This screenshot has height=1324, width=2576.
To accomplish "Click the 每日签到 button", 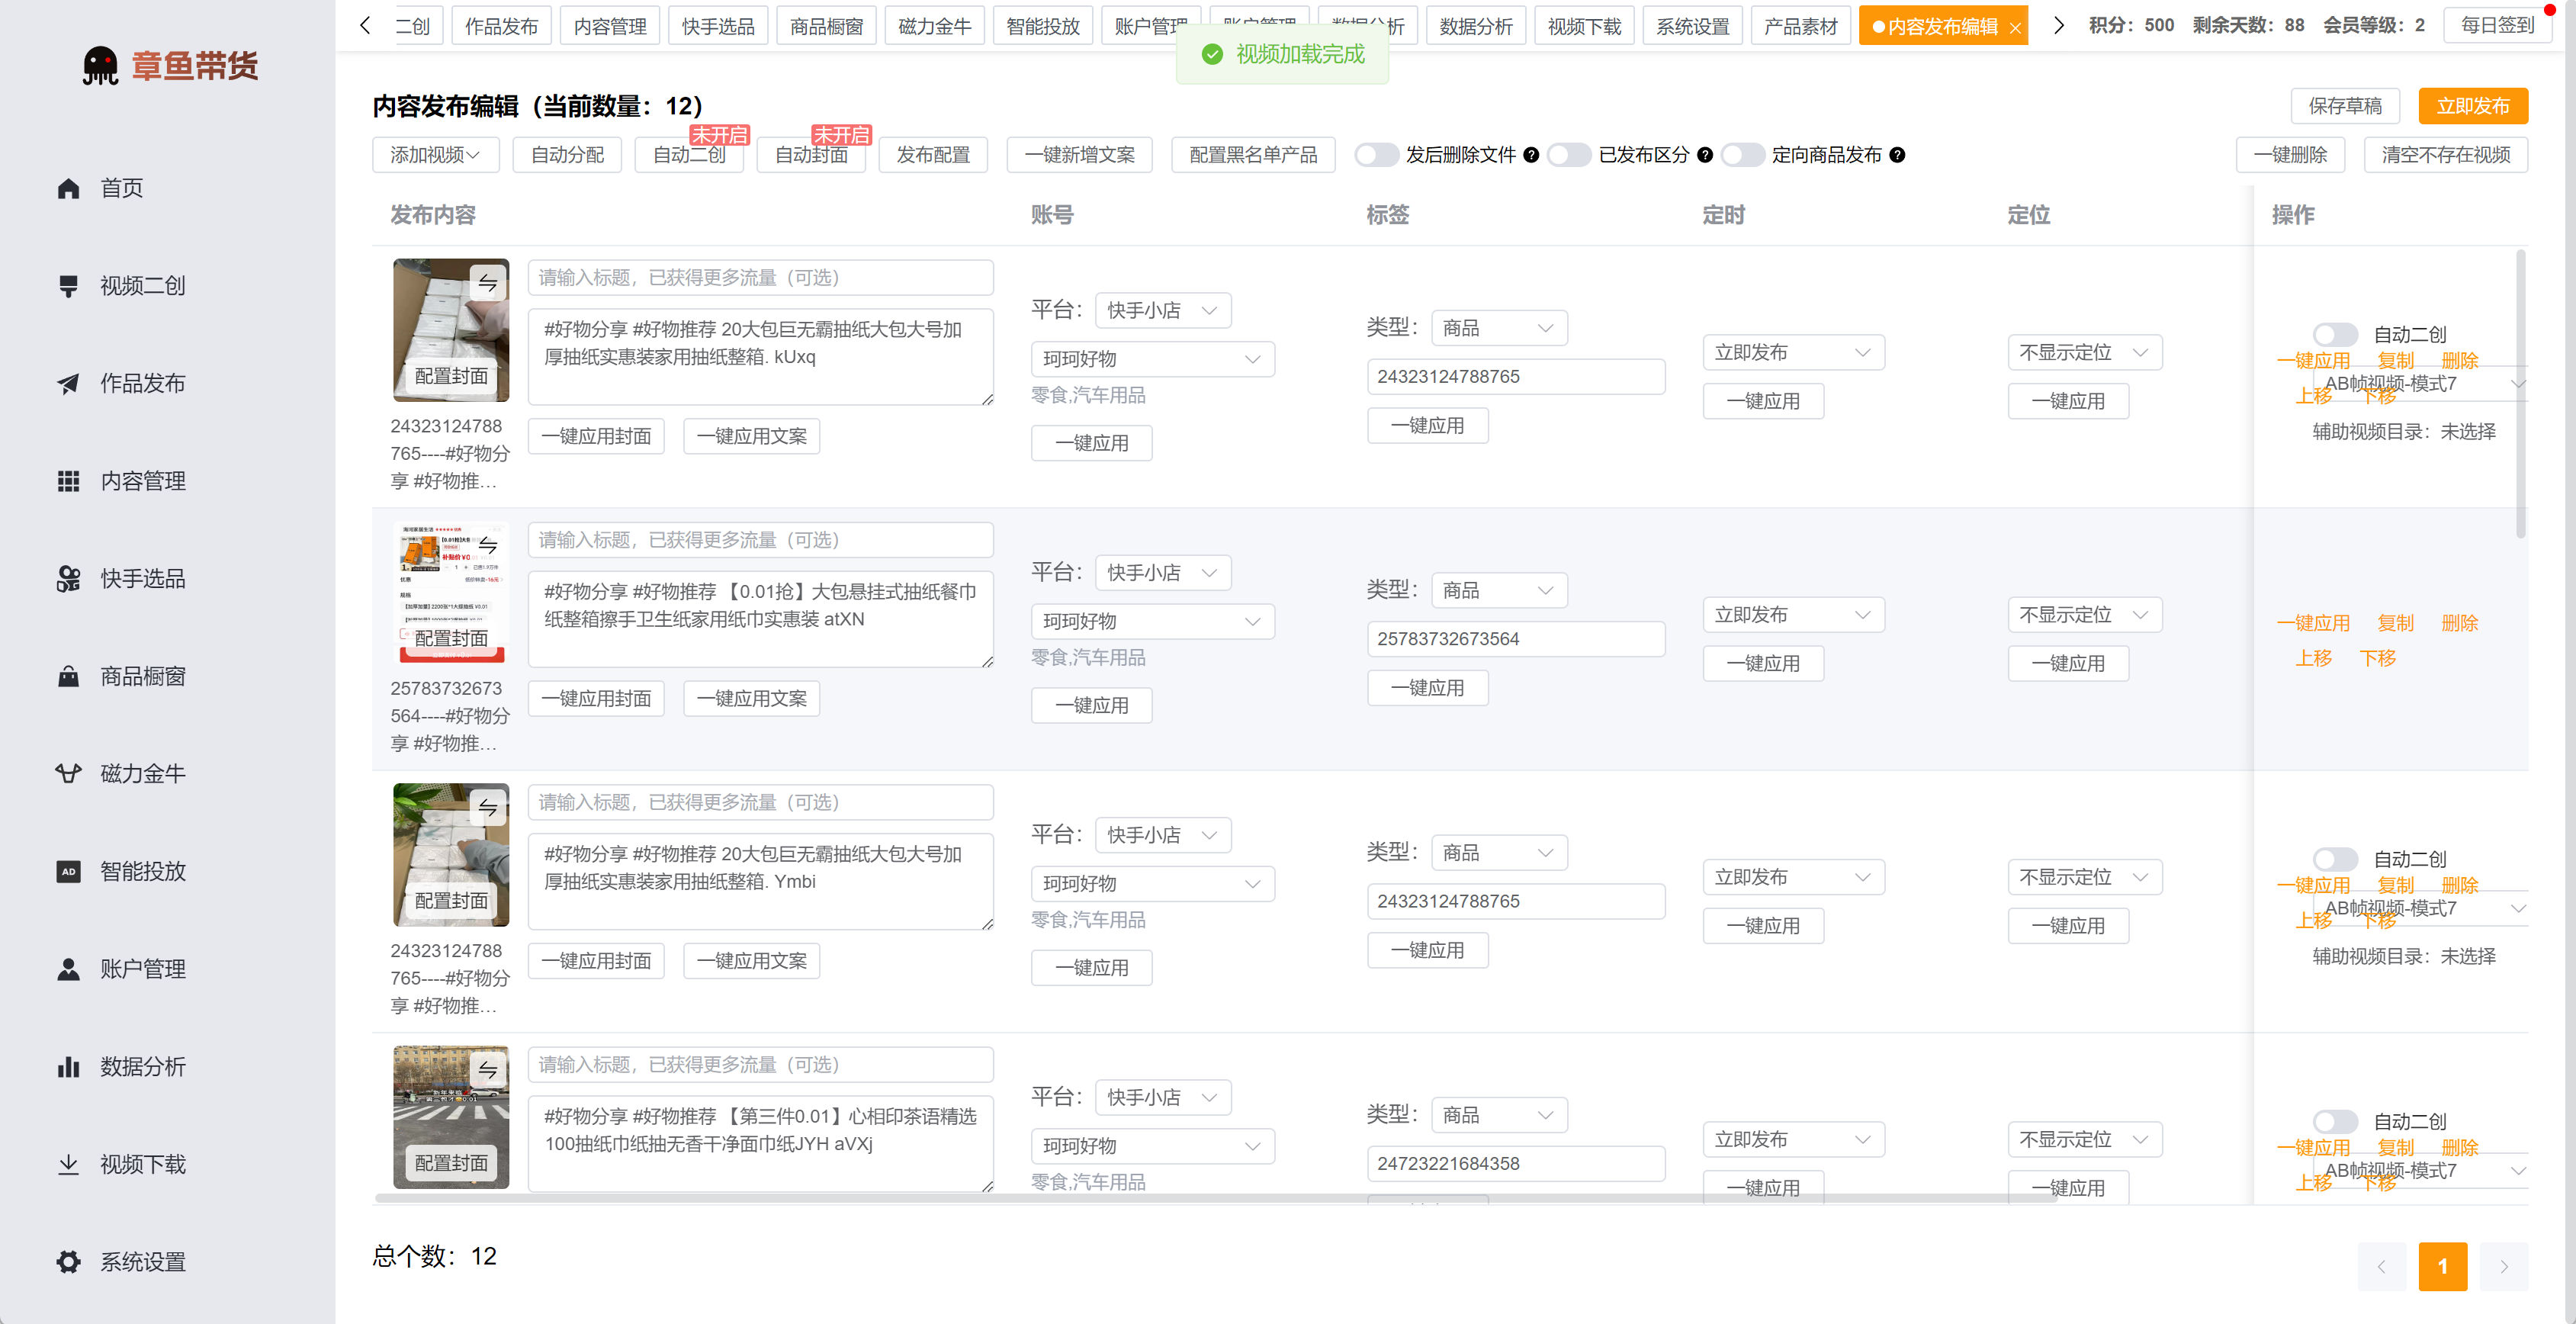I will [2497, 25].
